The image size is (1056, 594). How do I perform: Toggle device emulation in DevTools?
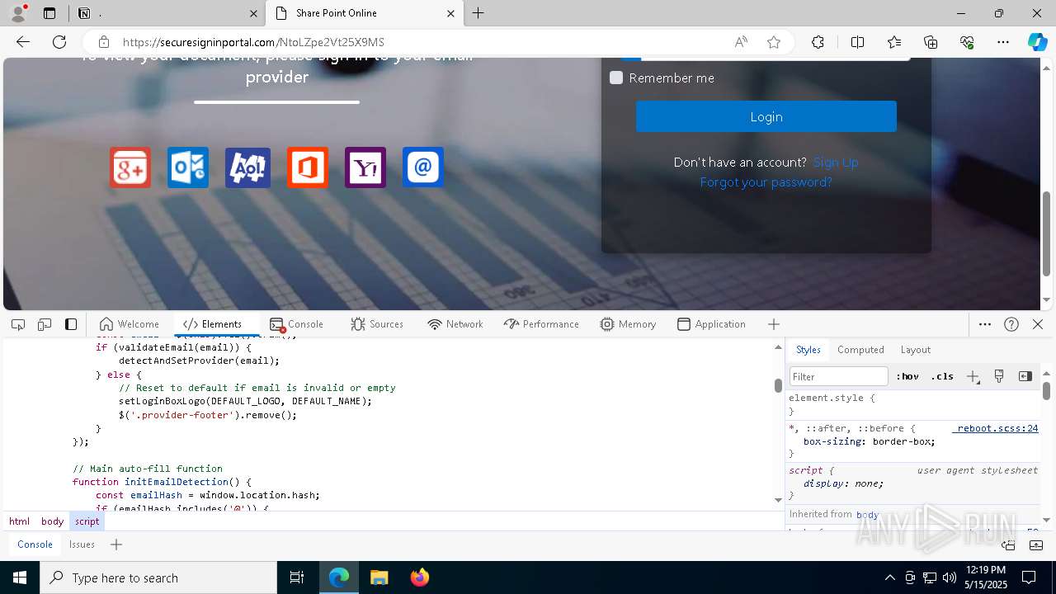45,324
